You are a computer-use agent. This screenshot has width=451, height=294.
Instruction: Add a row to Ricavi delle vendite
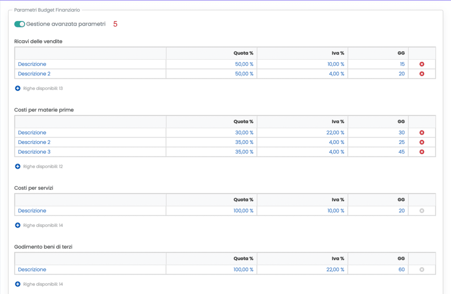pyautogui.click(x=18, y=88)
